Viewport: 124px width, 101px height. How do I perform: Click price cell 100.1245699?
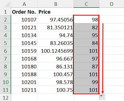[x=56, y=51]
